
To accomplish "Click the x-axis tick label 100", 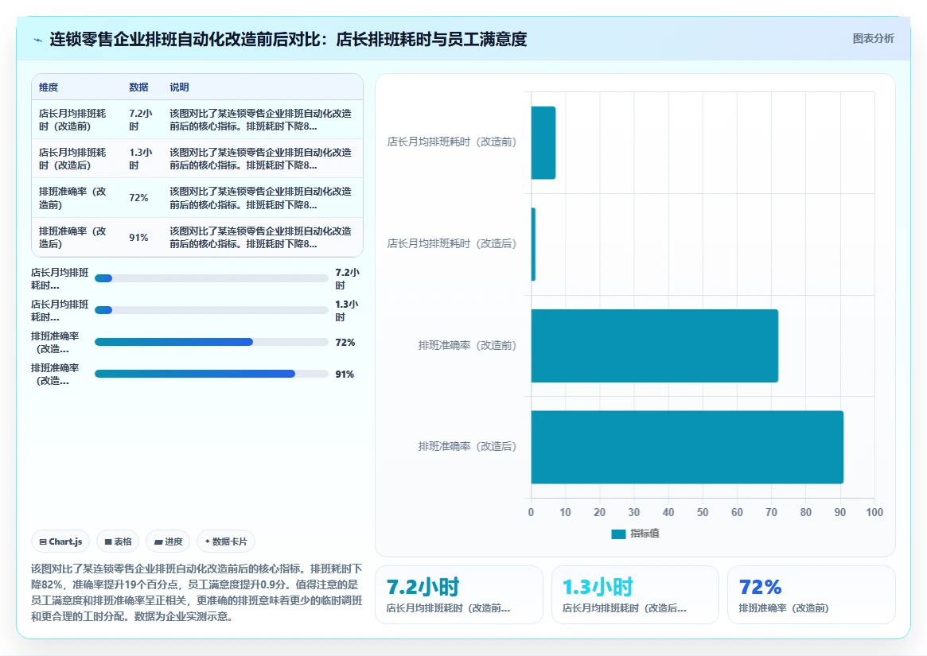I will click(x=874, y=512).
